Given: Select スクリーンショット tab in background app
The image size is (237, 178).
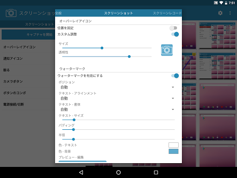Looking at the screenshot, I should point(39,24).
